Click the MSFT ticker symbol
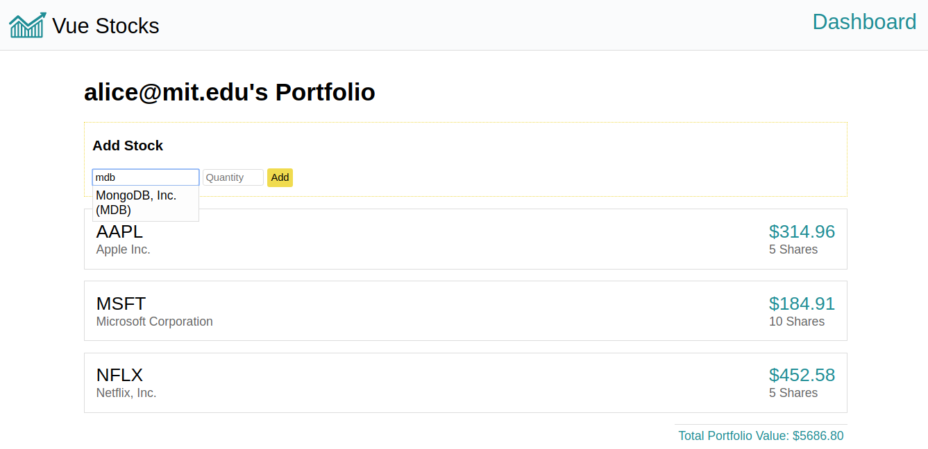 click(121, 303)
